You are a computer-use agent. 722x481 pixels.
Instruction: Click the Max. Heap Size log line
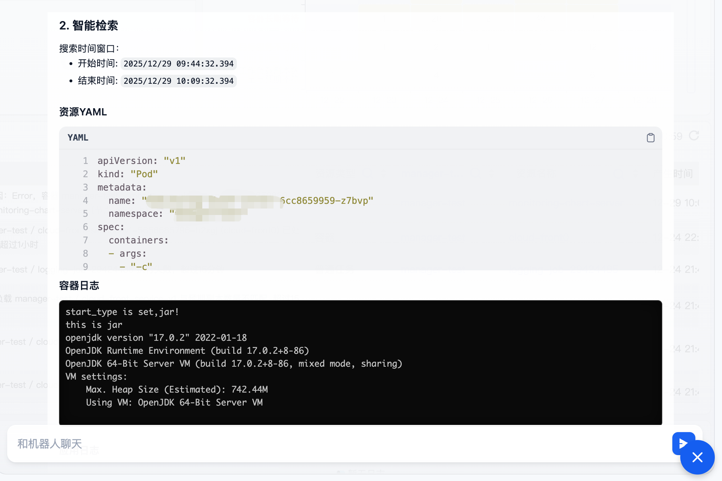177,389
